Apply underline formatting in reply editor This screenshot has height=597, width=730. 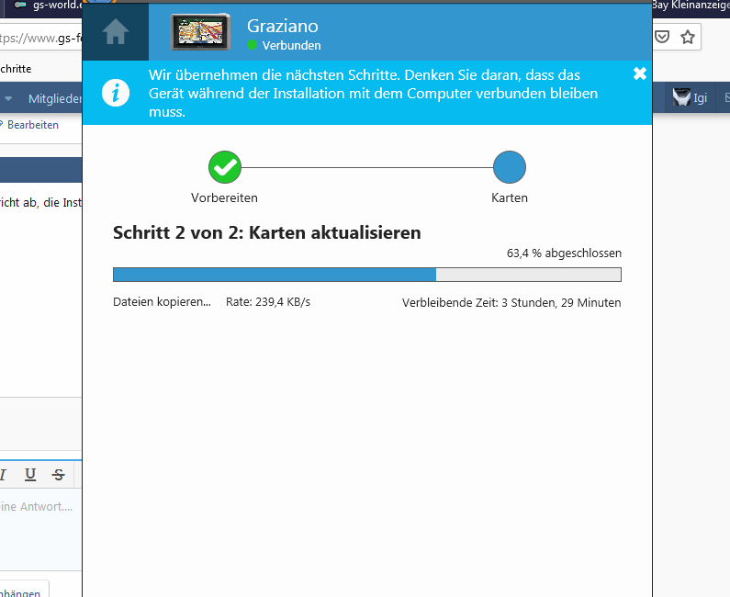coord(30,474)
